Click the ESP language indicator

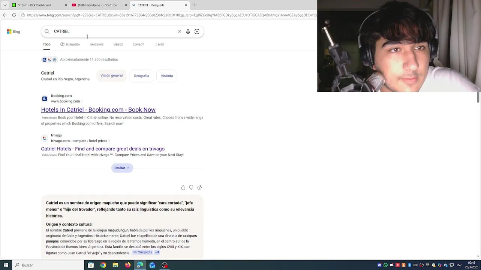(x=459, y=265)
